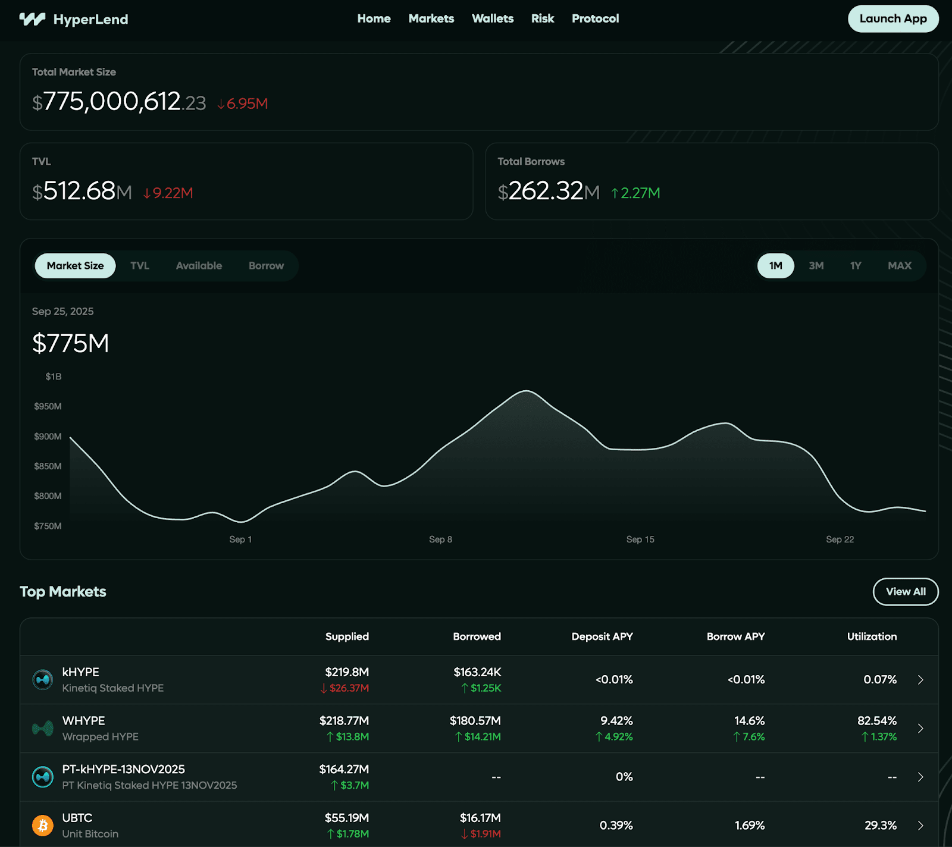The image size is (952, 847).
Task: Open the Borrow chart tab
Action: click(266, 266)
